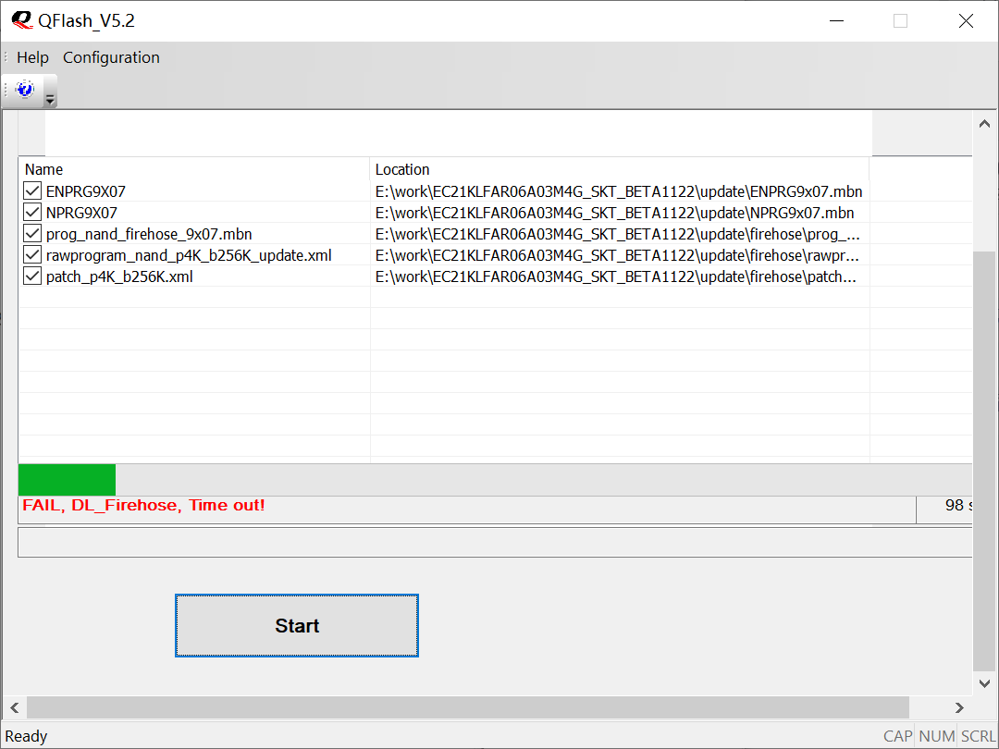Select the rawprogram_nand_p4K_b256K_update.xml name
Screen dimensions: 999x749
189,255
